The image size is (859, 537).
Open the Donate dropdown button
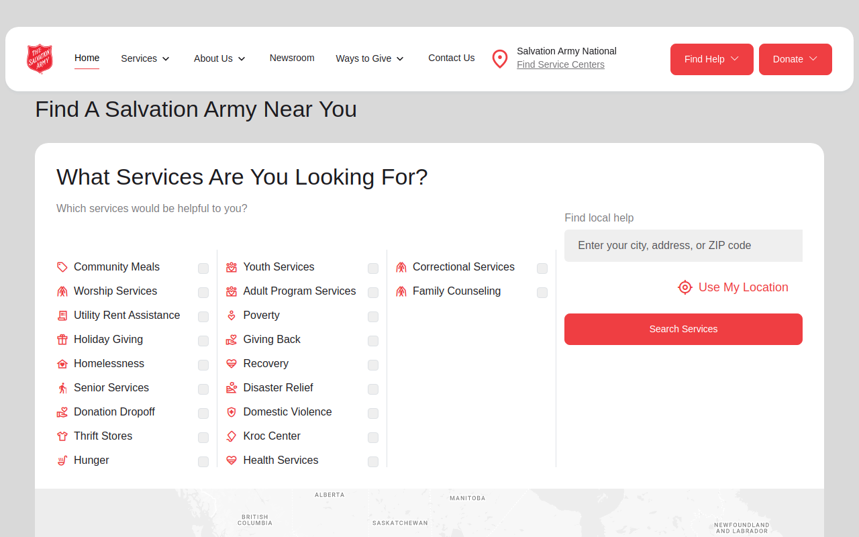click(795, 59)
